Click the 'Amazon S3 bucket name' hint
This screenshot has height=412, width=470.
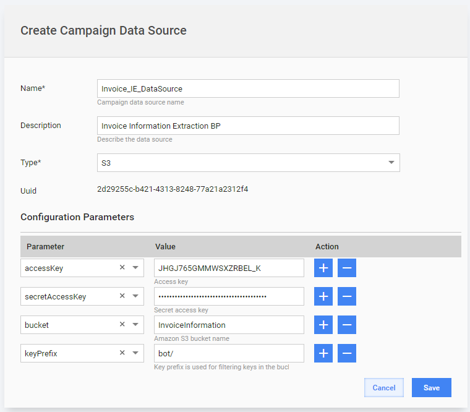pyautogui.click(x=192, y=338)
